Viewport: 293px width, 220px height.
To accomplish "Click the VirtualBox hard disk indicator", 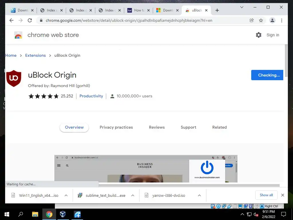I will pos(213,206).
